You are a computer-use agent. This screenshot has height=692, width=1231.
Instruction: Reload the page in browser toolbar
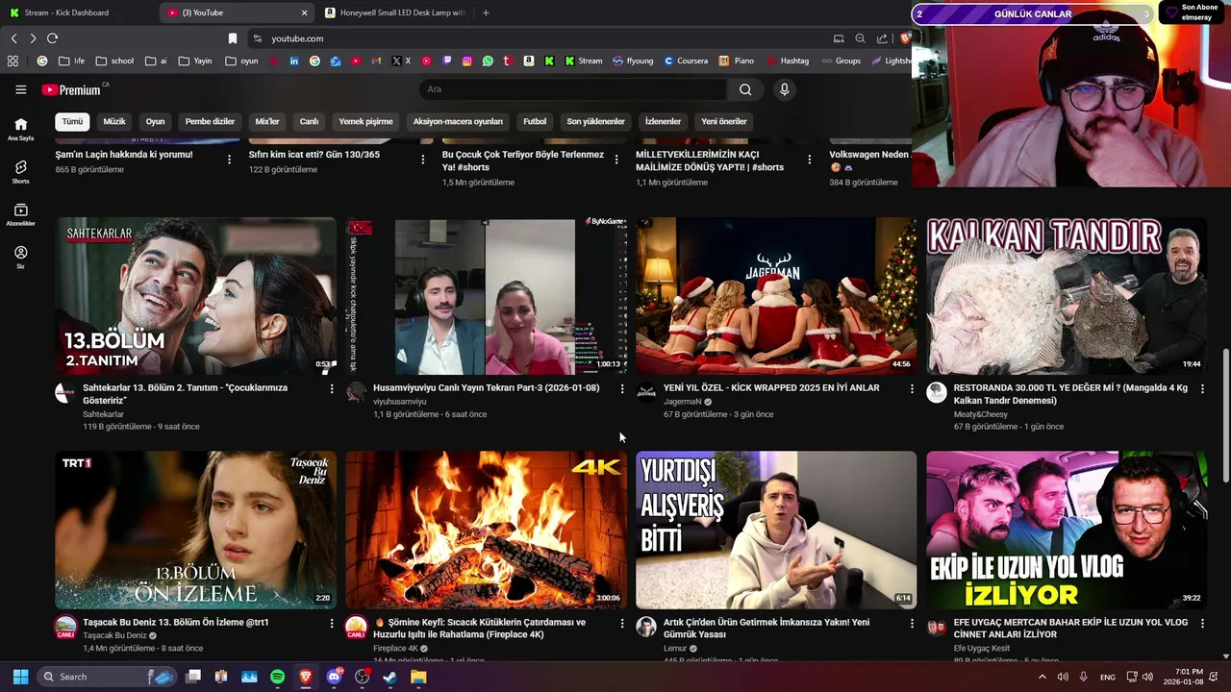point(52,38)
